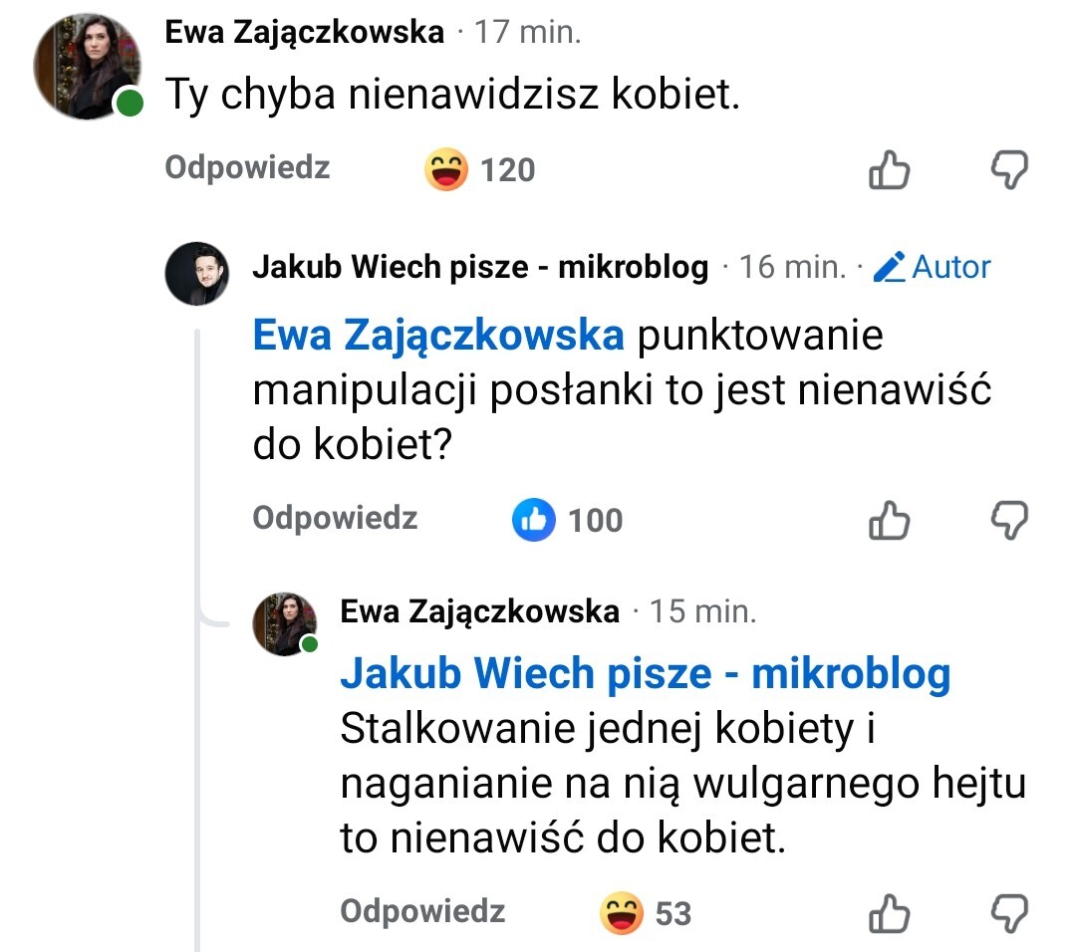
Task: Open Jakub Wiech's profile picture
Action: coord(196,272)
